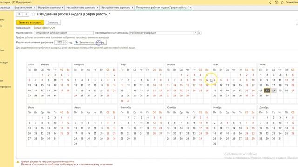This screenshot has width=298, height=167.
Task: Select May 21 in the calendar
Action: 234,90
